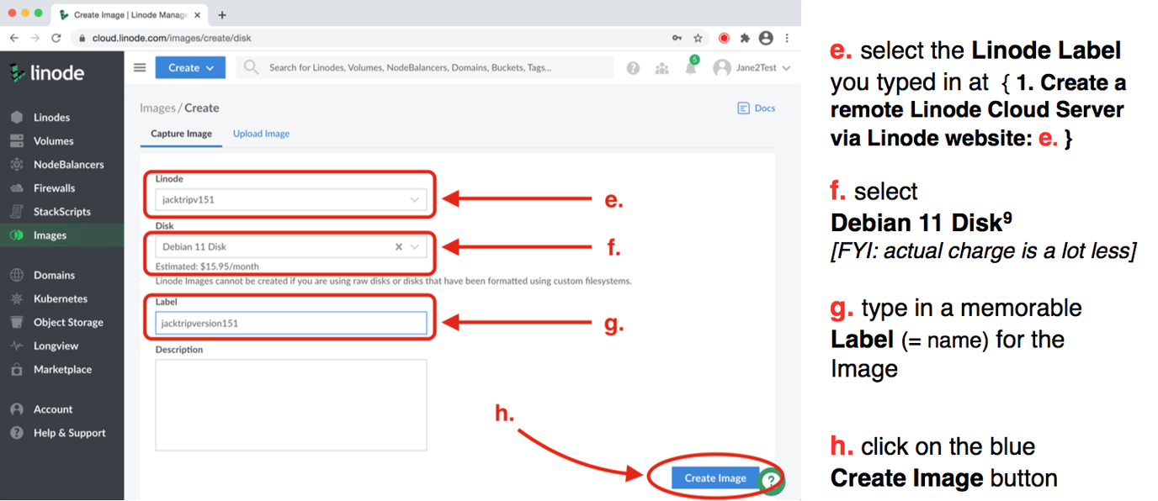Image resolution: width=1158 pixels, height=501 pixels.
Task: Open StackScripts in sidebar
Action: click(61, 212)
